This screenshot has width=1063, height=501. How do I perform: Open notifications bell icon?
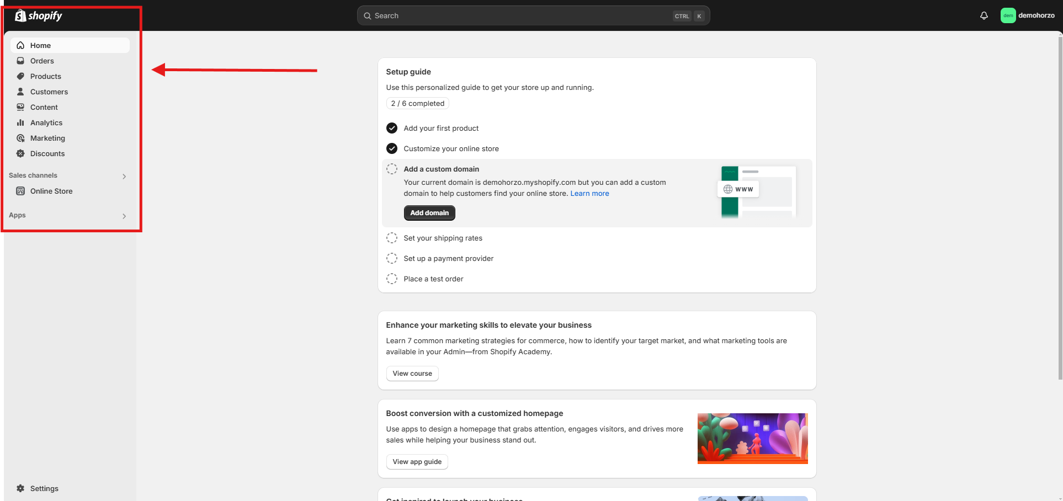(984, 15)
